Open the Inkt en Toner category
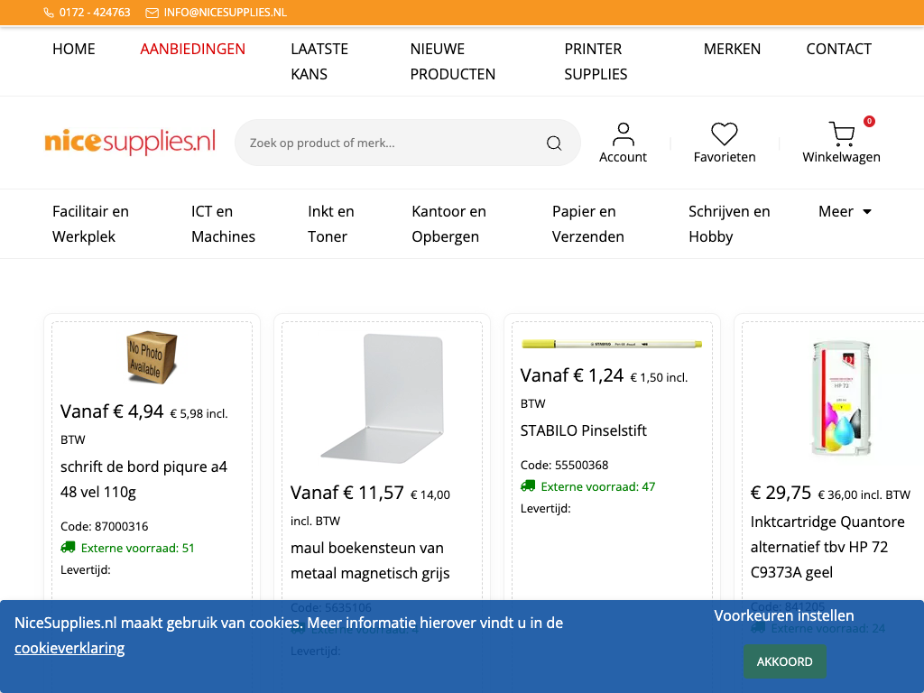 330,224
